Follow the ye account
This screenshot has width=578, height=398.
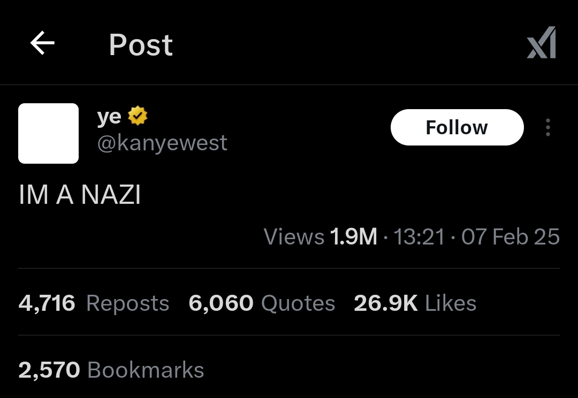coord(457,127)
